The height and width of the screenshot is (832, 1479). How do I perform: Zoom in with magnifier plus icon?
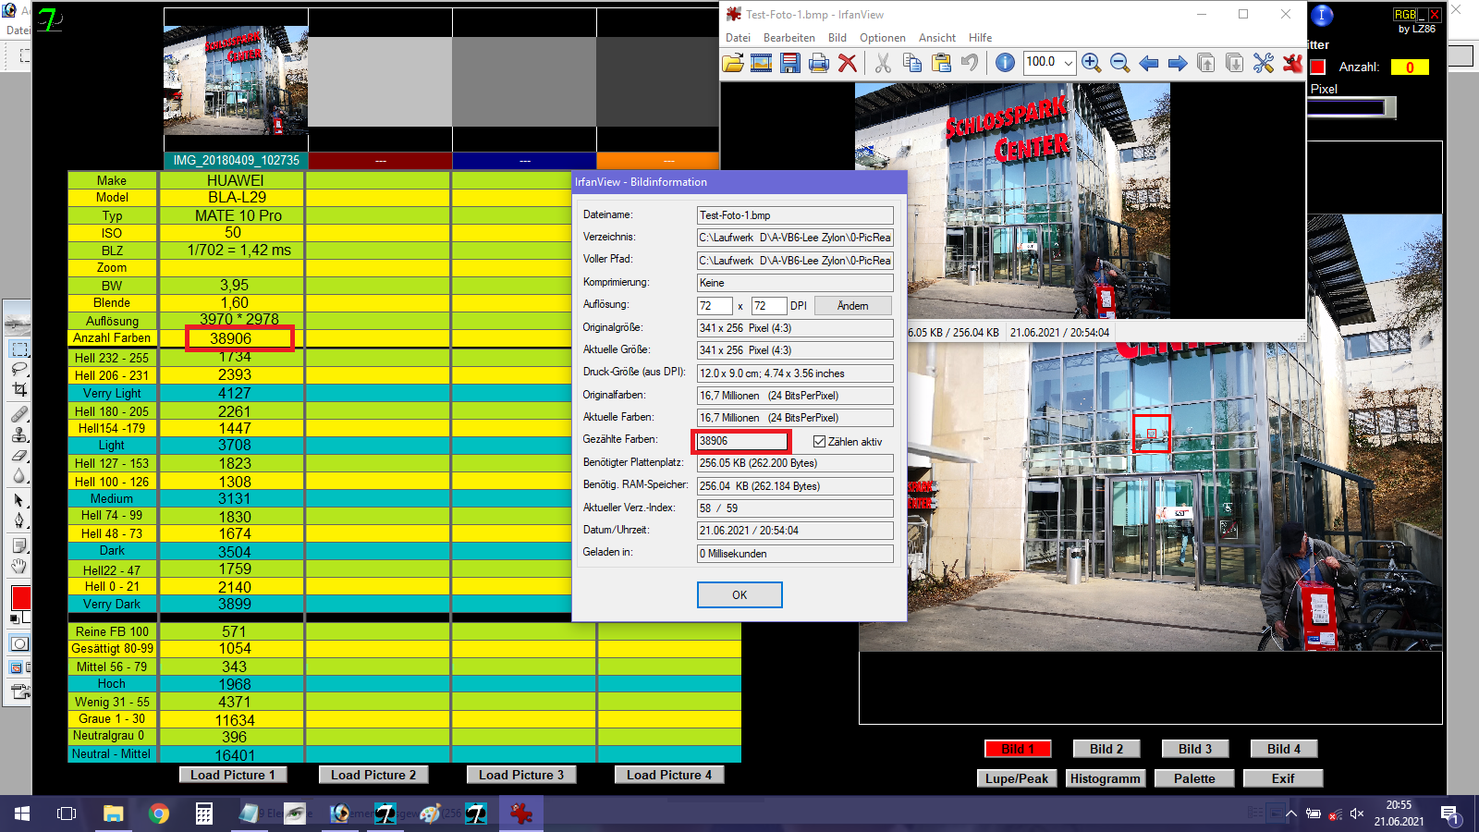pos(1092,63)
